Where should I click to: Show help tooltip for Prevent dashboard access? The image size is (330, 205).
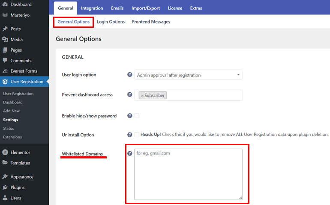tap(129, 95)
